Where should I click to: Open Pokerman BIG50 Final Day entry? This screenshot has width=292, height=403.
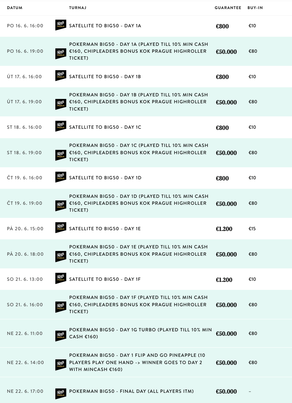tap(131, 391)
